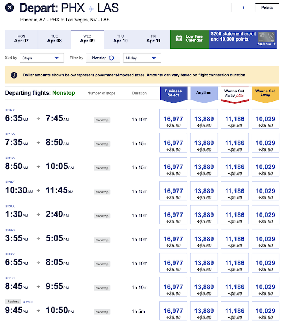
Task: Click the Wanna Get Away column header
Action: [x=265, y=93]
